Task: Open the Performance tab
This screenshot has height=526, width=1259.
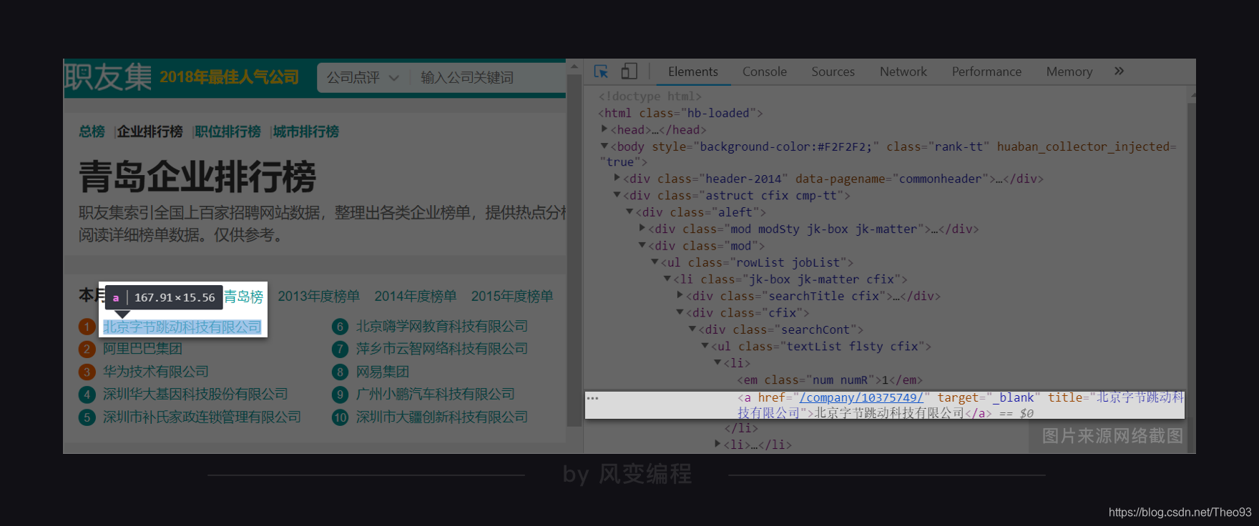Action: pos(986,71)
